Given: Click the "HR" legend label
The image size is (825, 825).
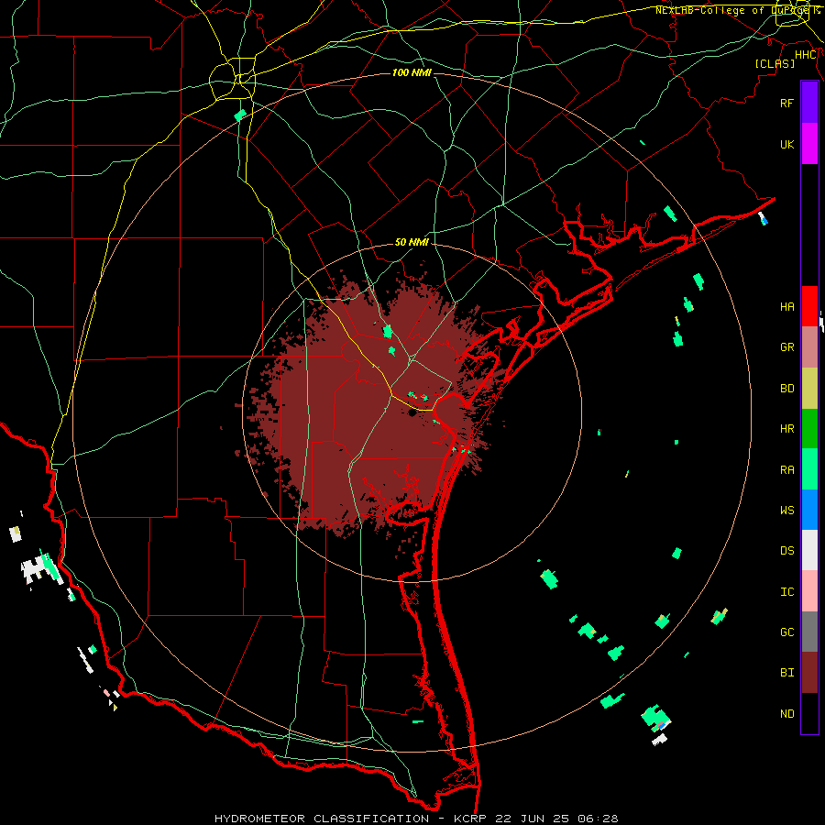Looking at the screenshot, I should (x=786, y=429).
